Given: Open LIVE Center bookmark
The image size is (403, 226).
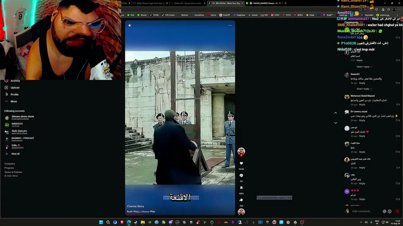Looking at the screenshot, I should pos(168,15).
